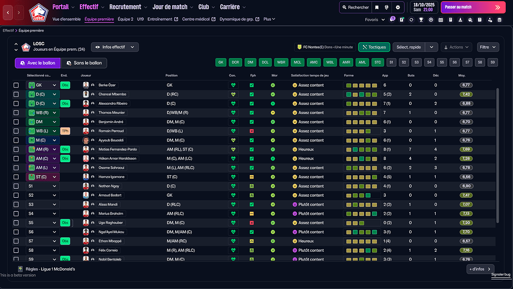Open the Tactiques button
The width and height of the screenshot is (513, 289).
374,47
